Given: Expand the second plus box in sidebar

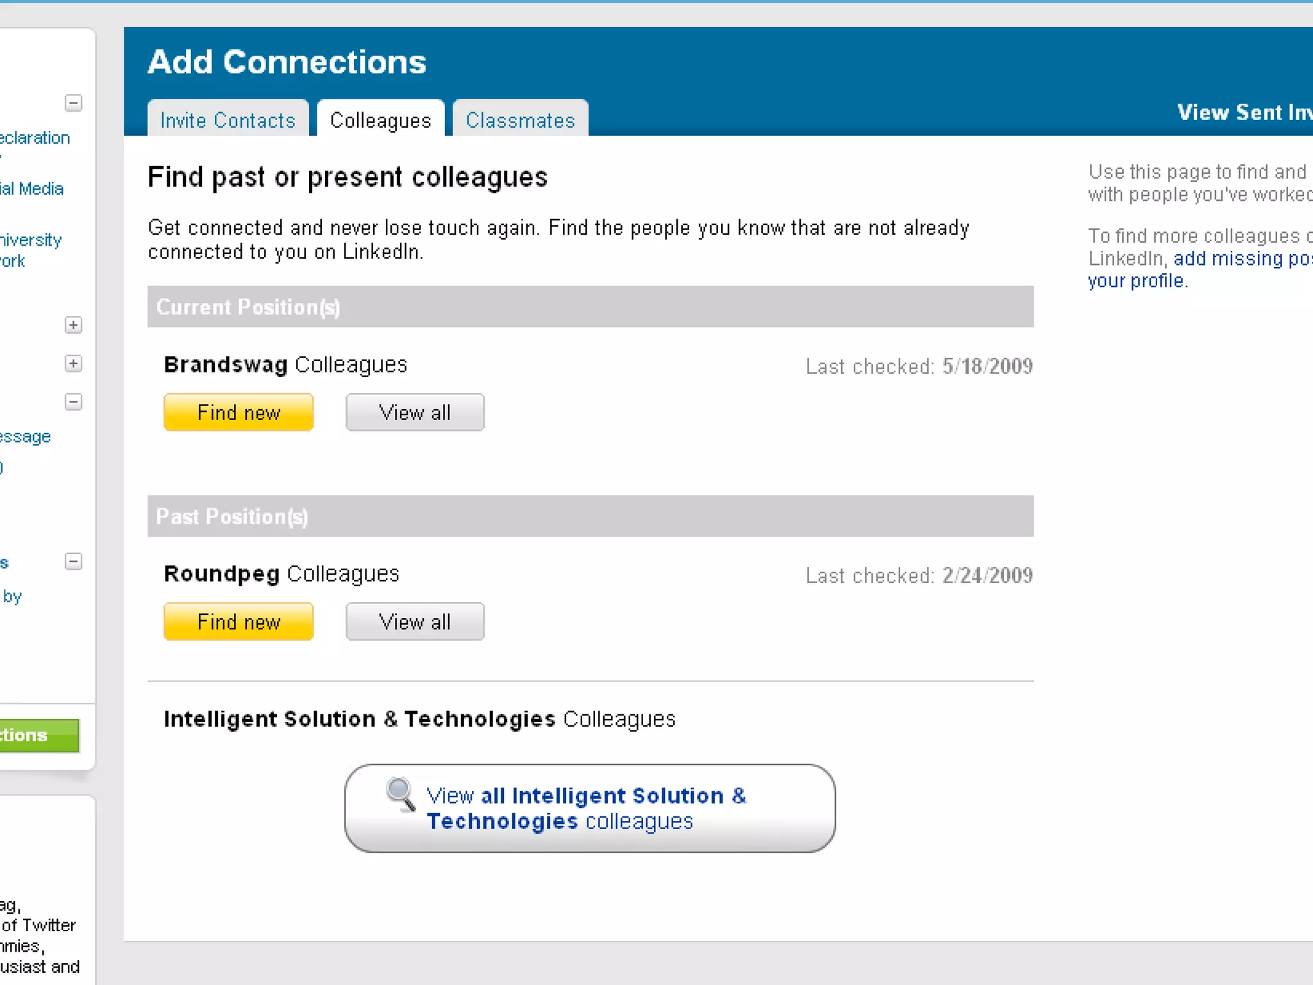Looking at the screenshot, I should coord(74,364).
